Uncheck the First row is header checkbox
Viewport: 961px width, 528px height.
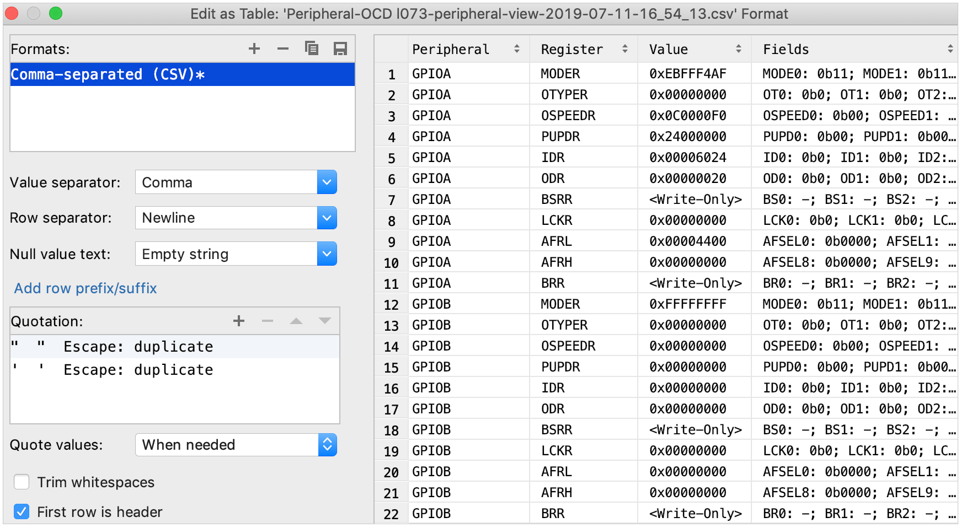(21, 511)
